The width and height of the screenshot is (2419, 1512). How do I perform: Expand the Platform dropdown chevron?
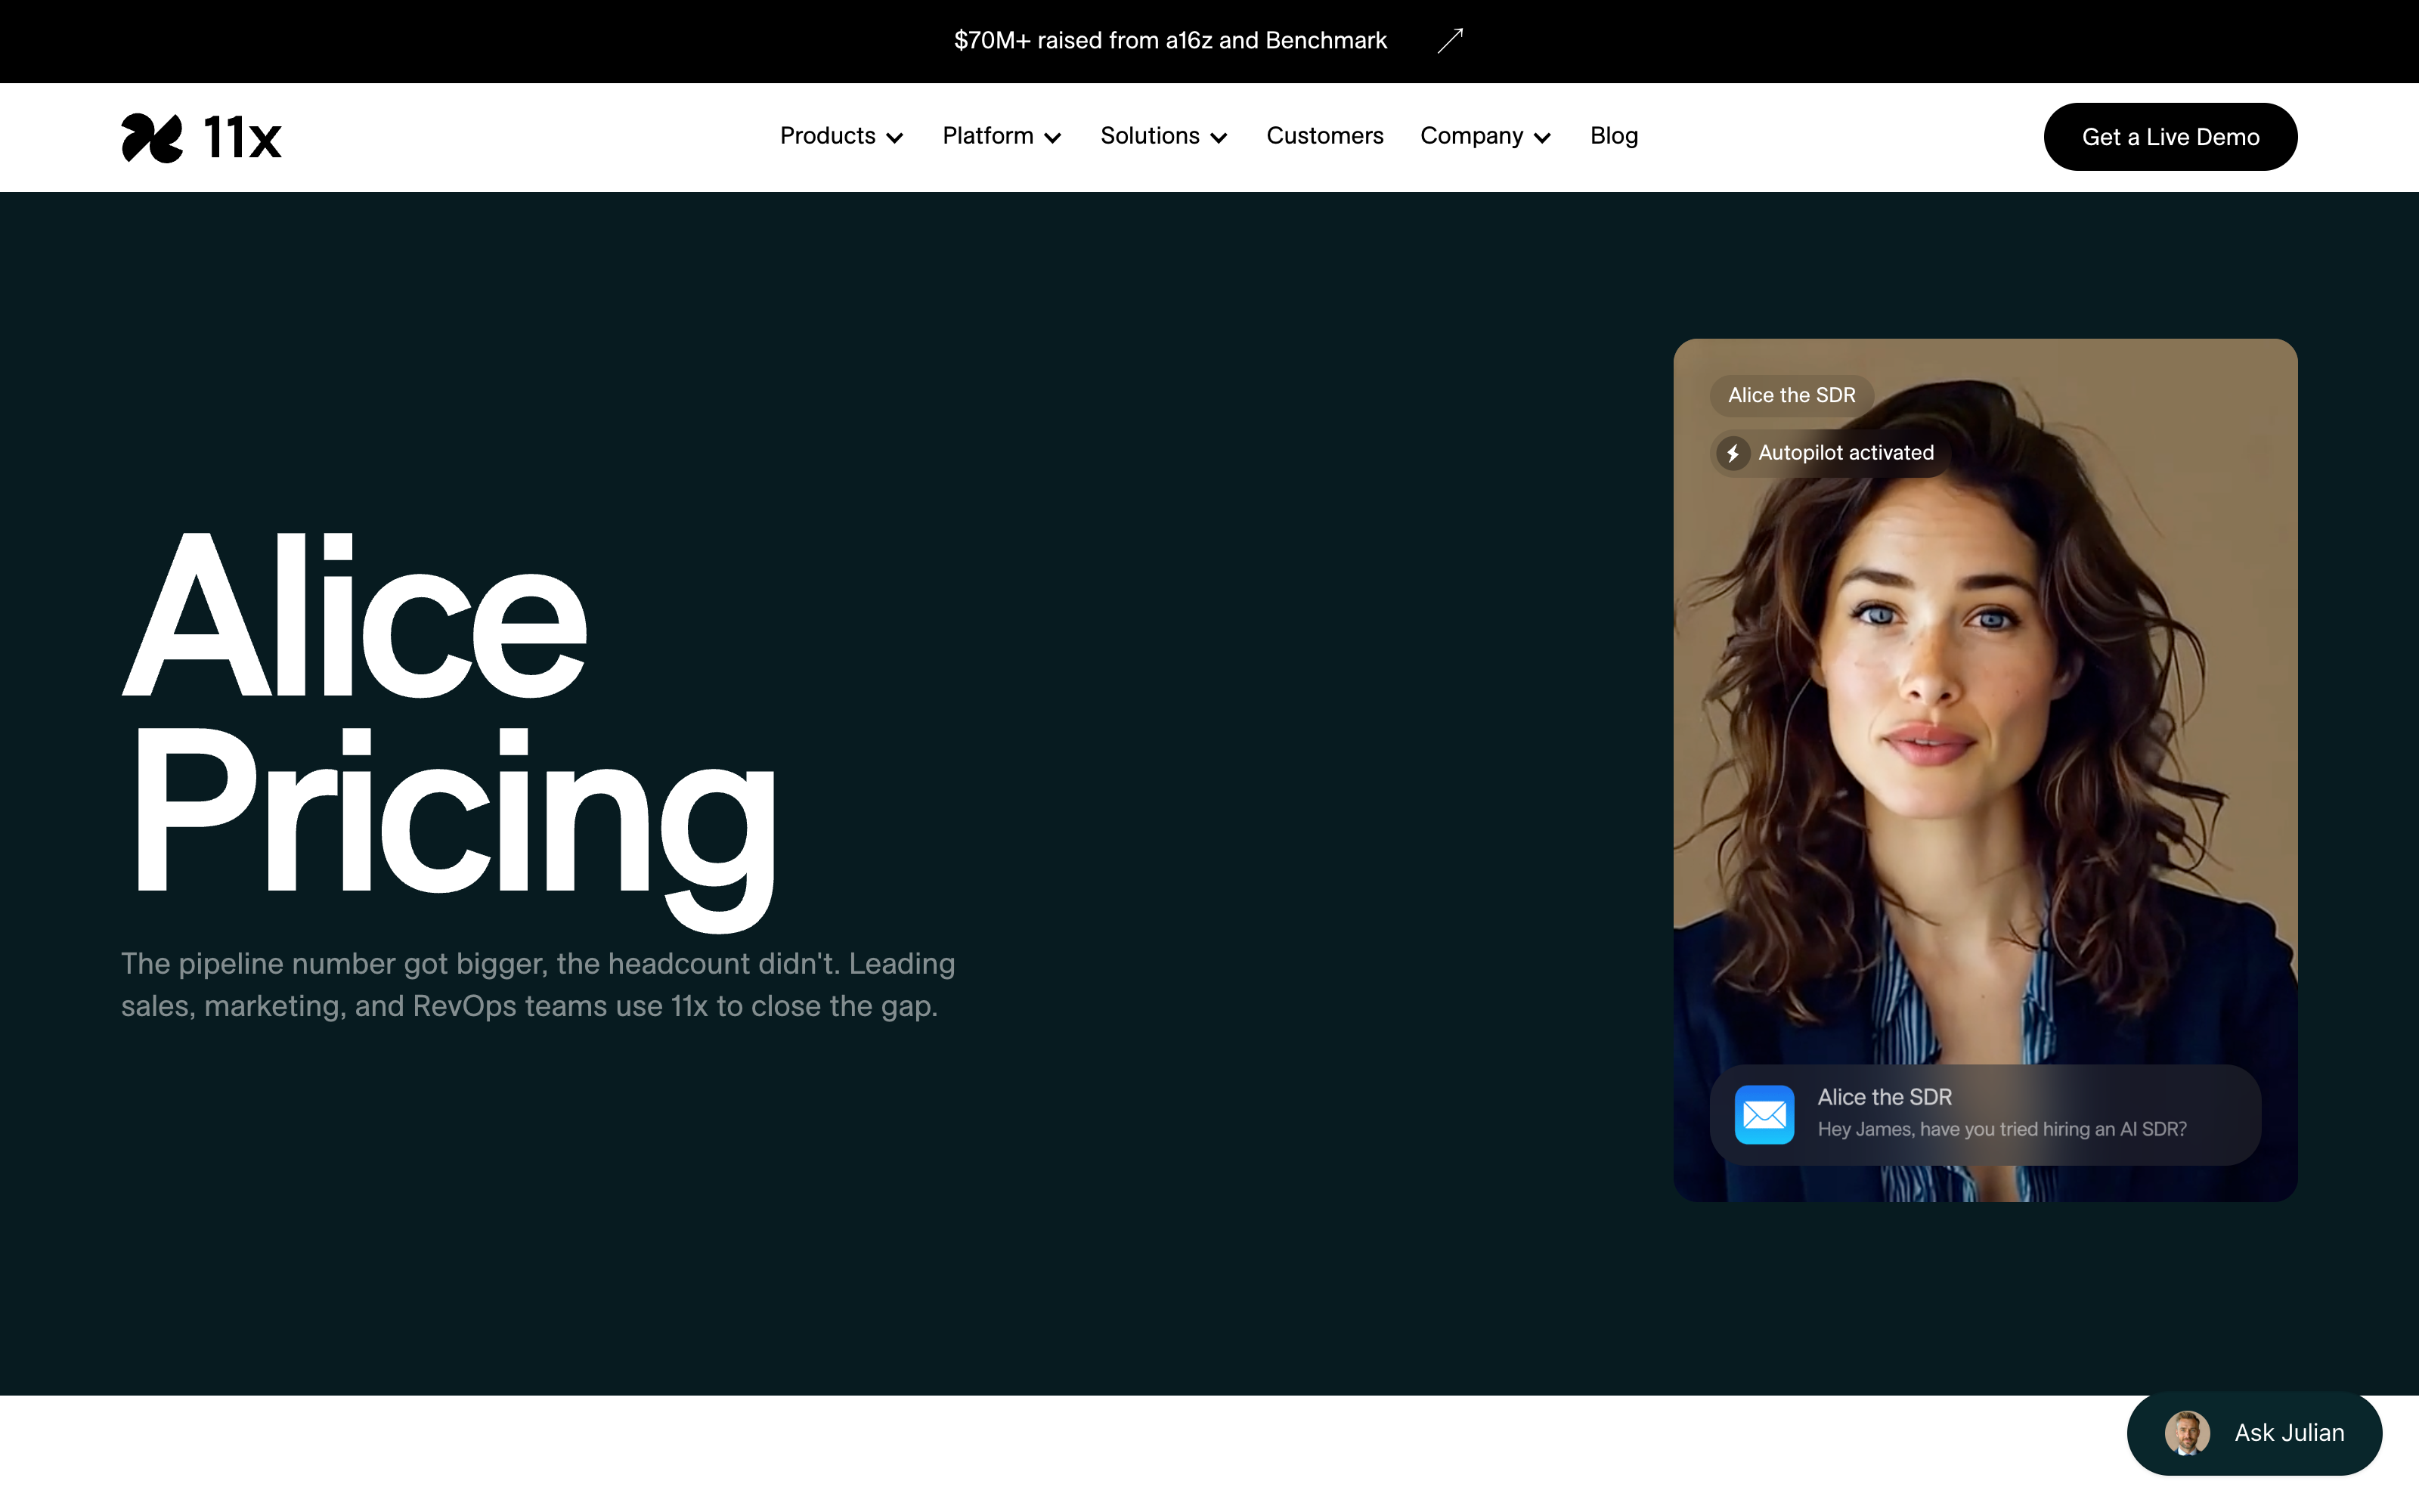coord(1052,138)
